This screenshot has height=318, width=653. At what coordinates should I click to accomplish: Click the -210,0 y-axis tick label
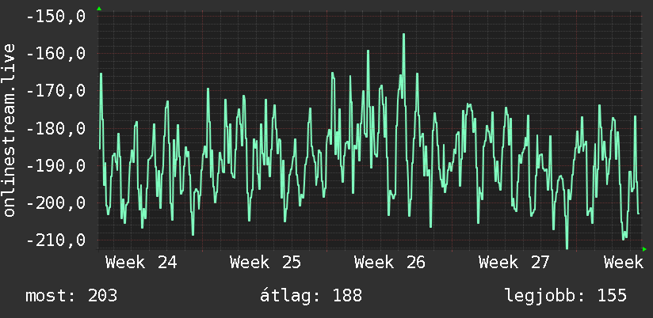click(55, 240)
